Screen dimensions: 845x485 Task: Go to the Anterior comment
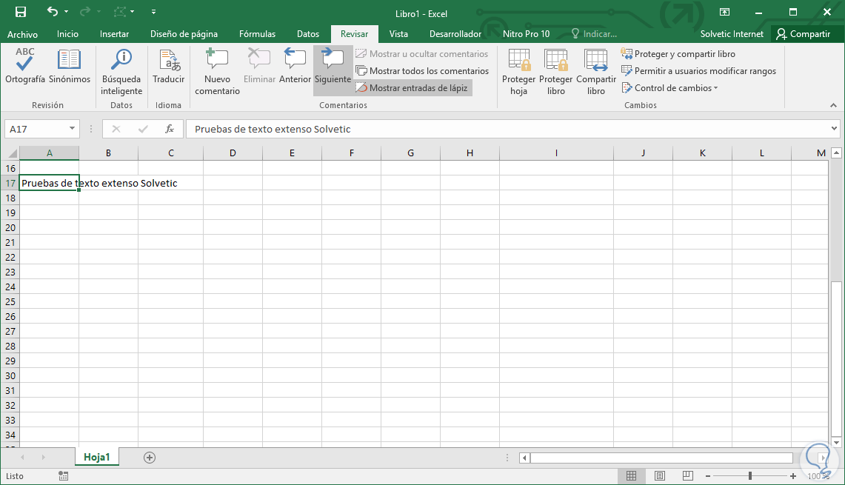(295, 66)
